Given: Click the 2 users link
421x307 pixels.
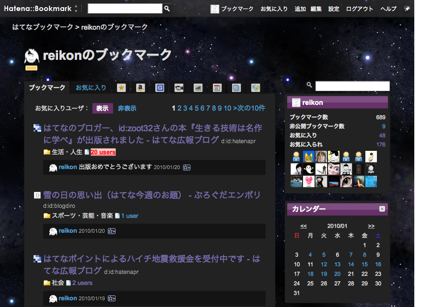Looking at the screenshot, I should tap(82, 283).
